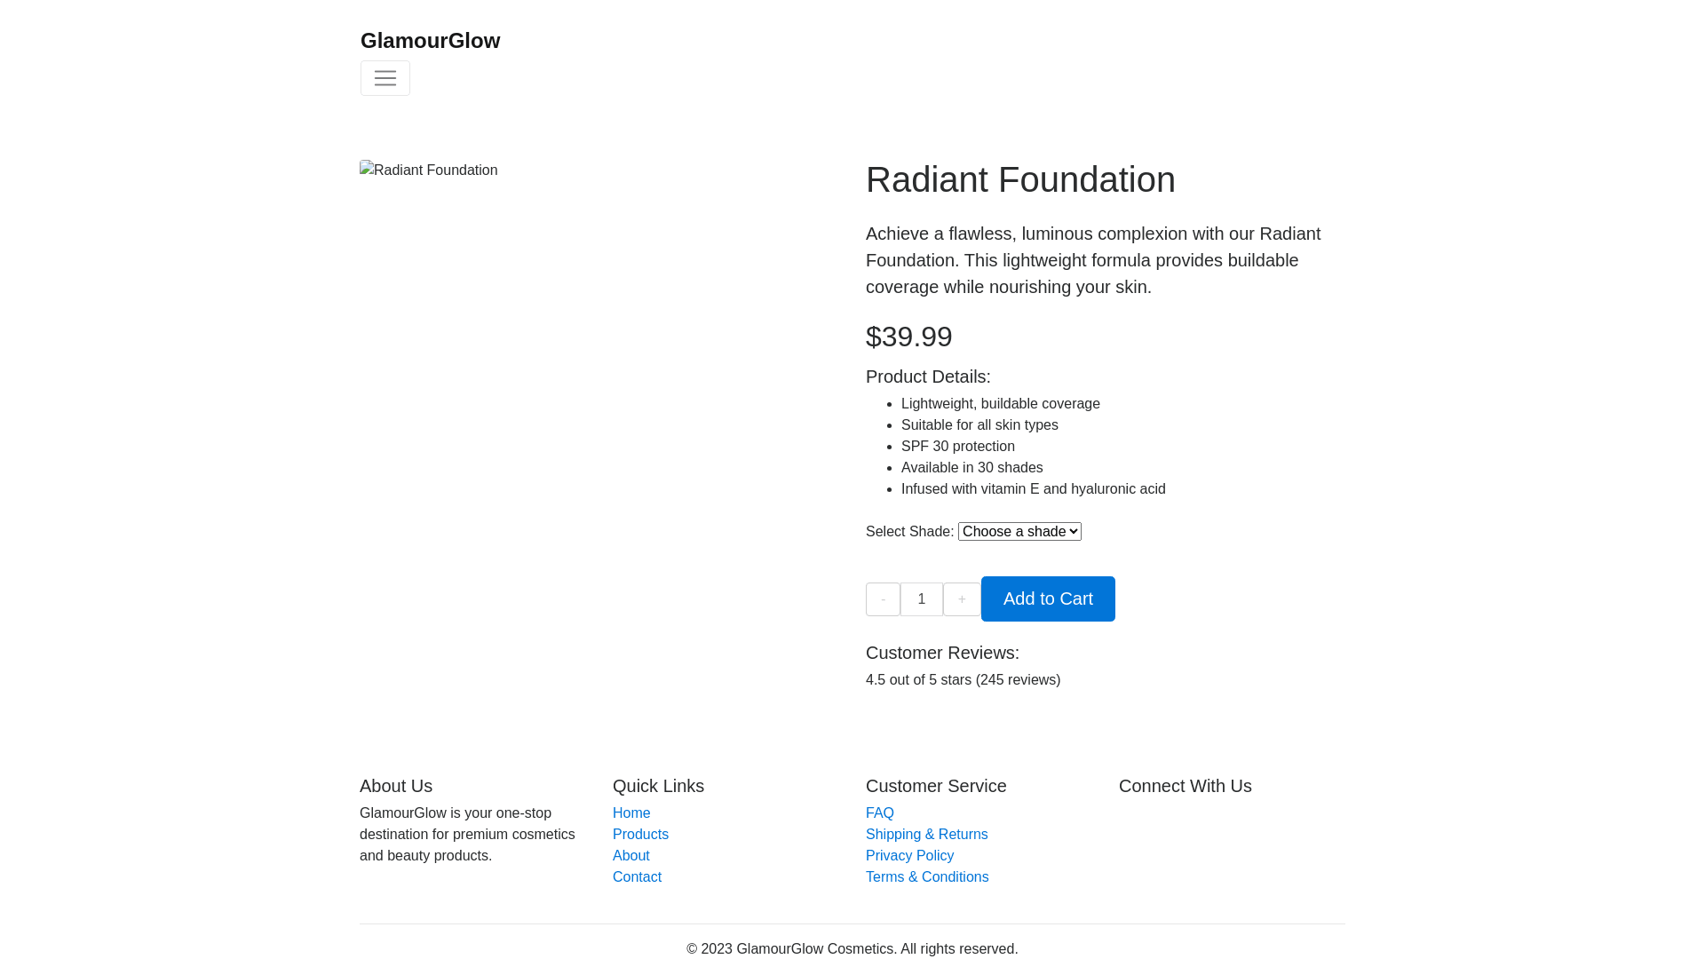Image resolution: width=1705 pixels, height=959 pixels.
Task: Click the $39.99 price text
Action: pos(908,337)
